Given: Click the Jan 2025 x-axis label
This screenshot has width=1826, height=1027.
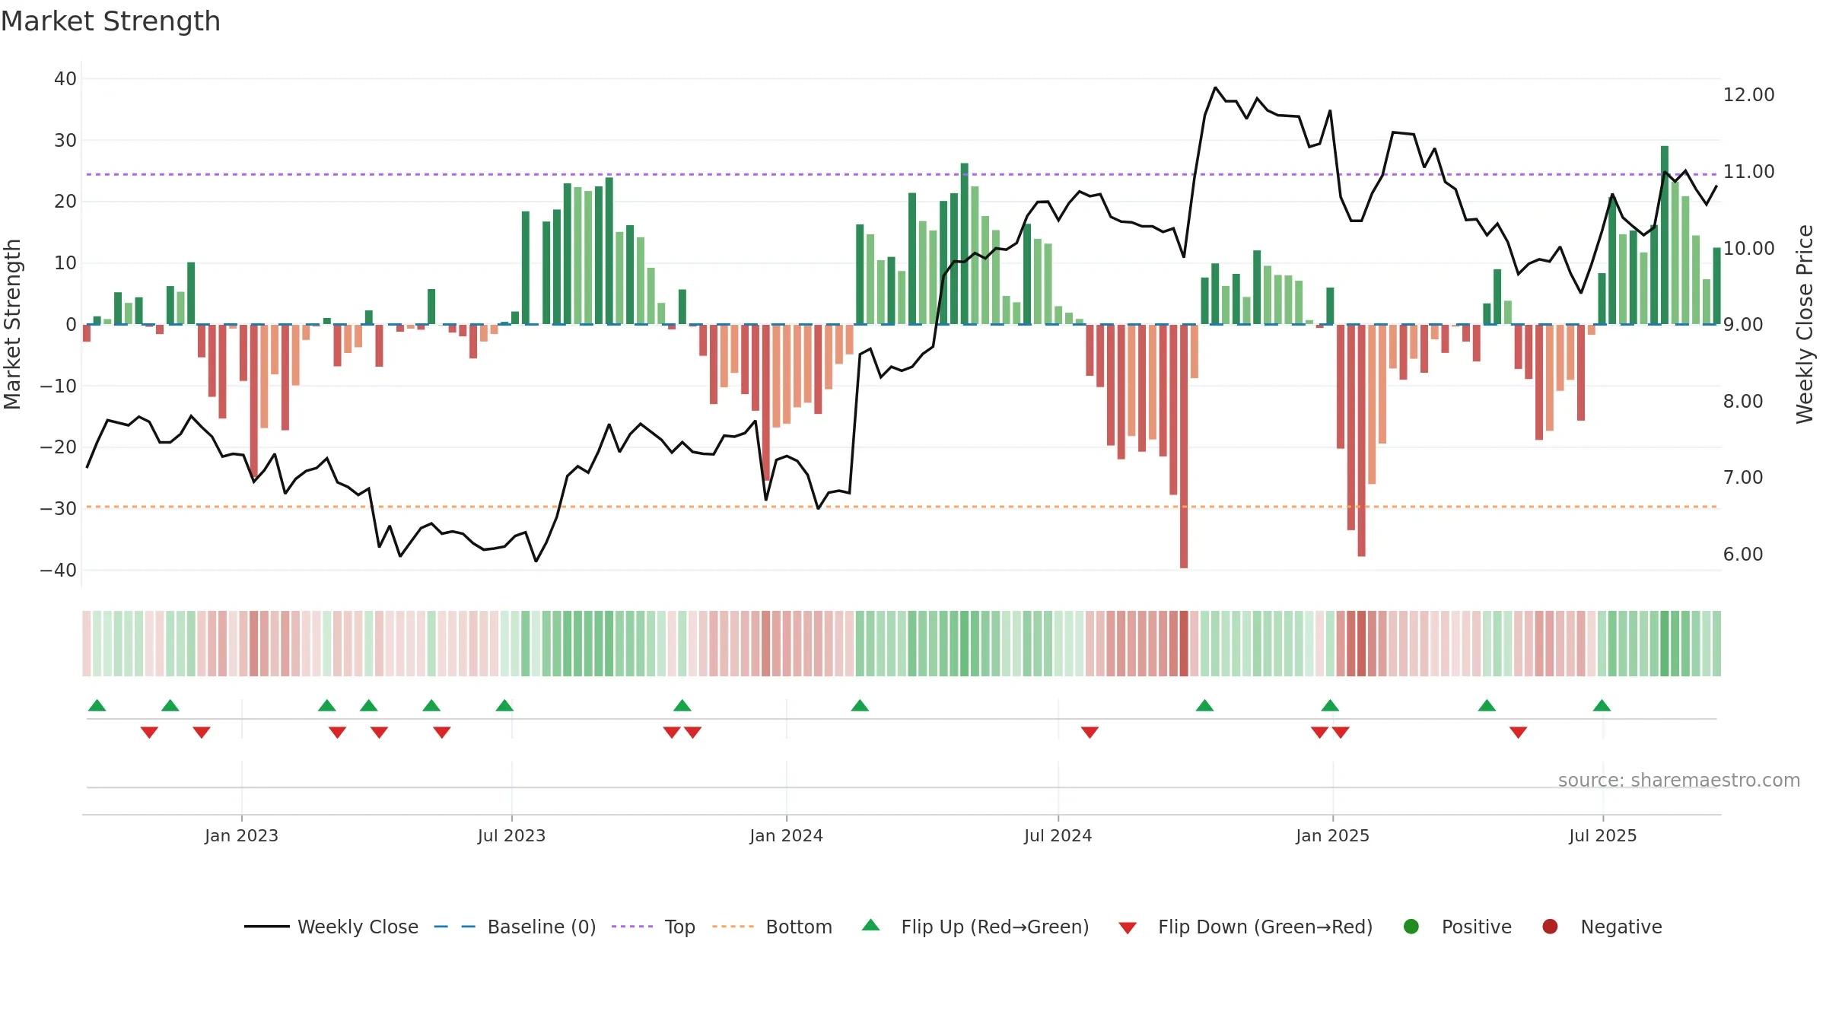Looking at the screenshot, I should [x=1332, y=835].
